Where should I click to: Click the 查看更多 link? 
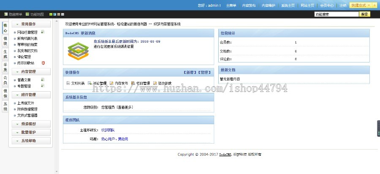pyautogui.click(x=125, y=107)
